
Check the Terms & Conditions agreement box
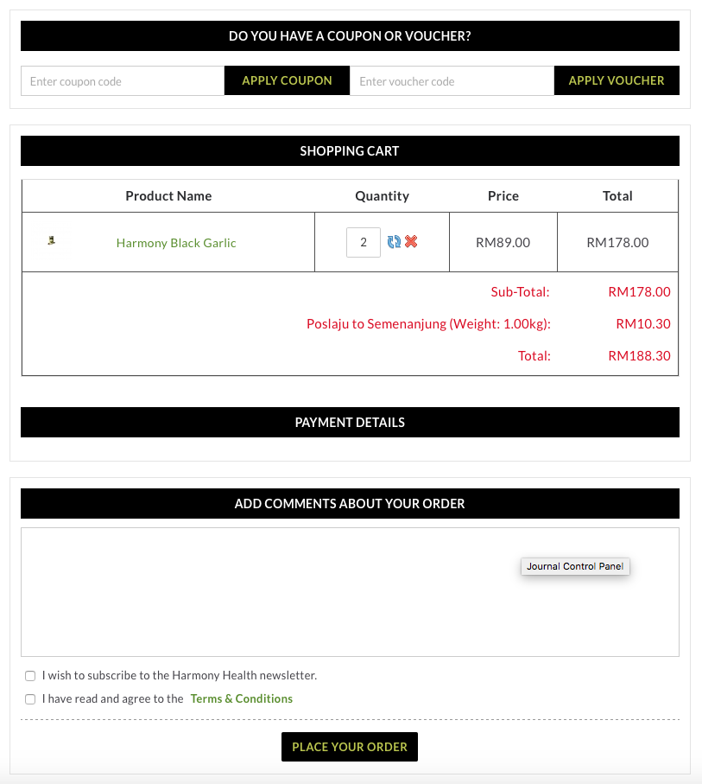[x=30, y=698]
